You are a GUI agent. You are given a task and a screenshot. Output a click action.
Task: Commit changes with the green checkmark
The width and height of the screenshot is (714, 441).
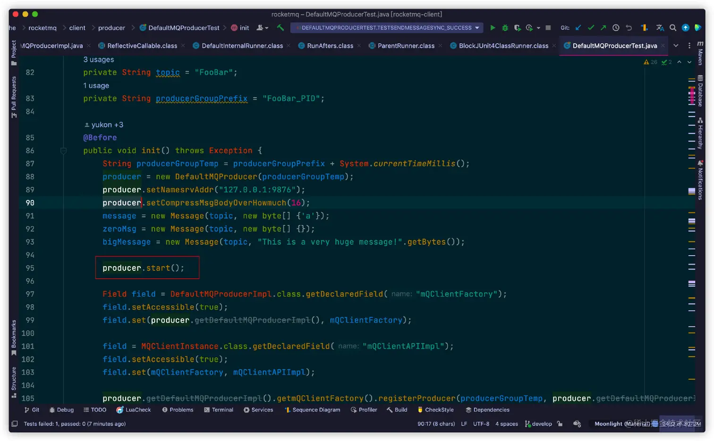tap(591, 28)
